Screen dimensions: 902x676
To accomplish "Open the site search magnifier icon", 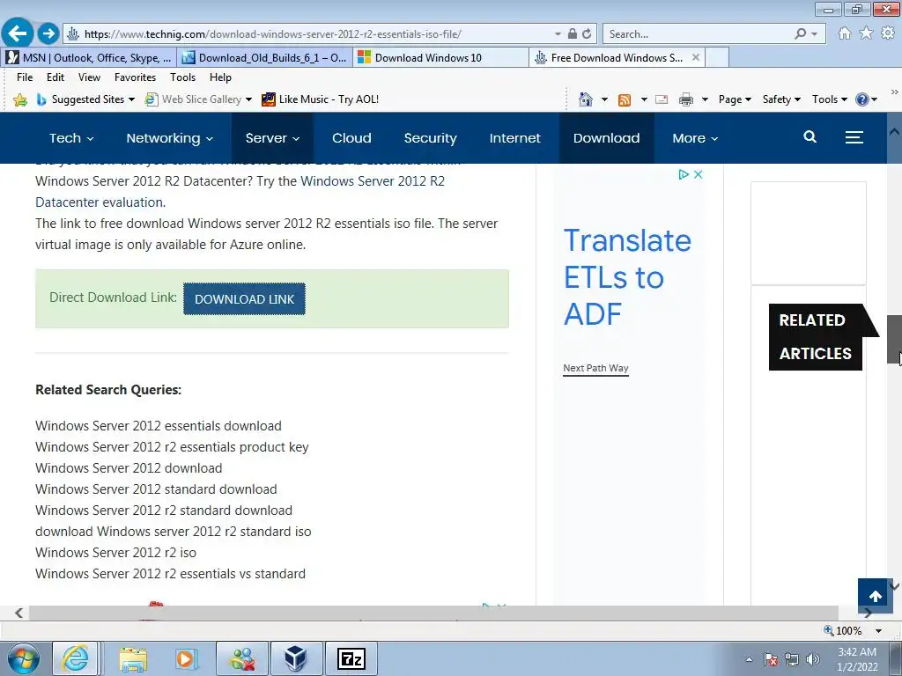I will click(810, 136).
